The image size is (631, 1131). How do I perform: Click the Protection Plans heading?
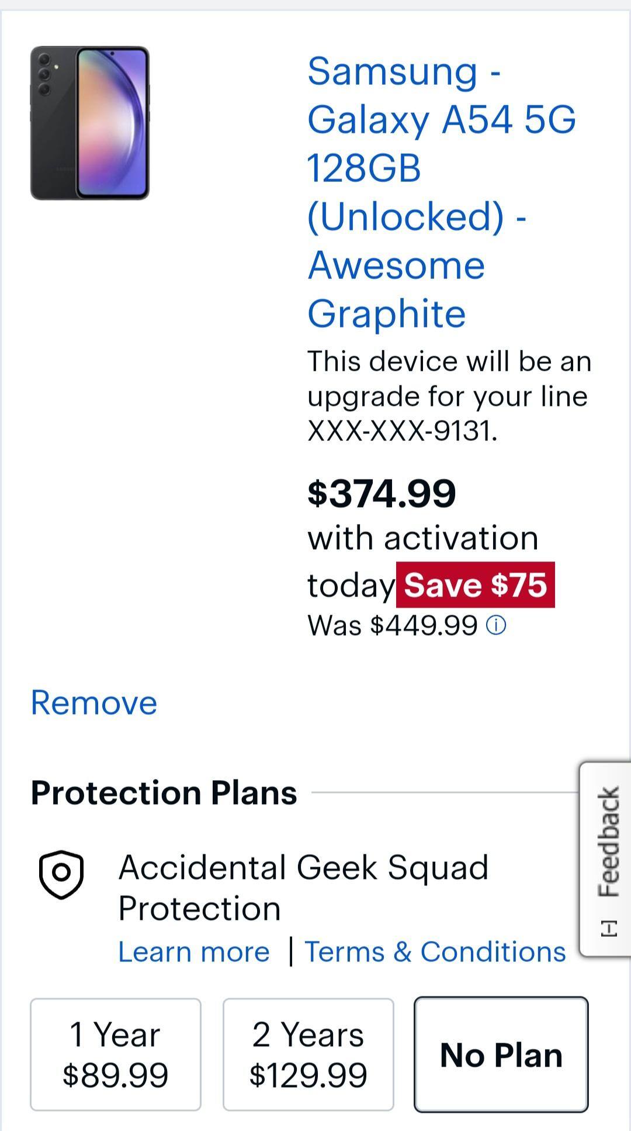click(164, 793)
